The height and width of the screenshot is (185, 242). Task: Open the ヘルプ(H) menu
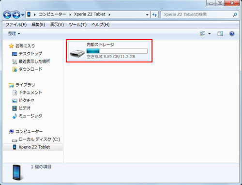point(100,25)
